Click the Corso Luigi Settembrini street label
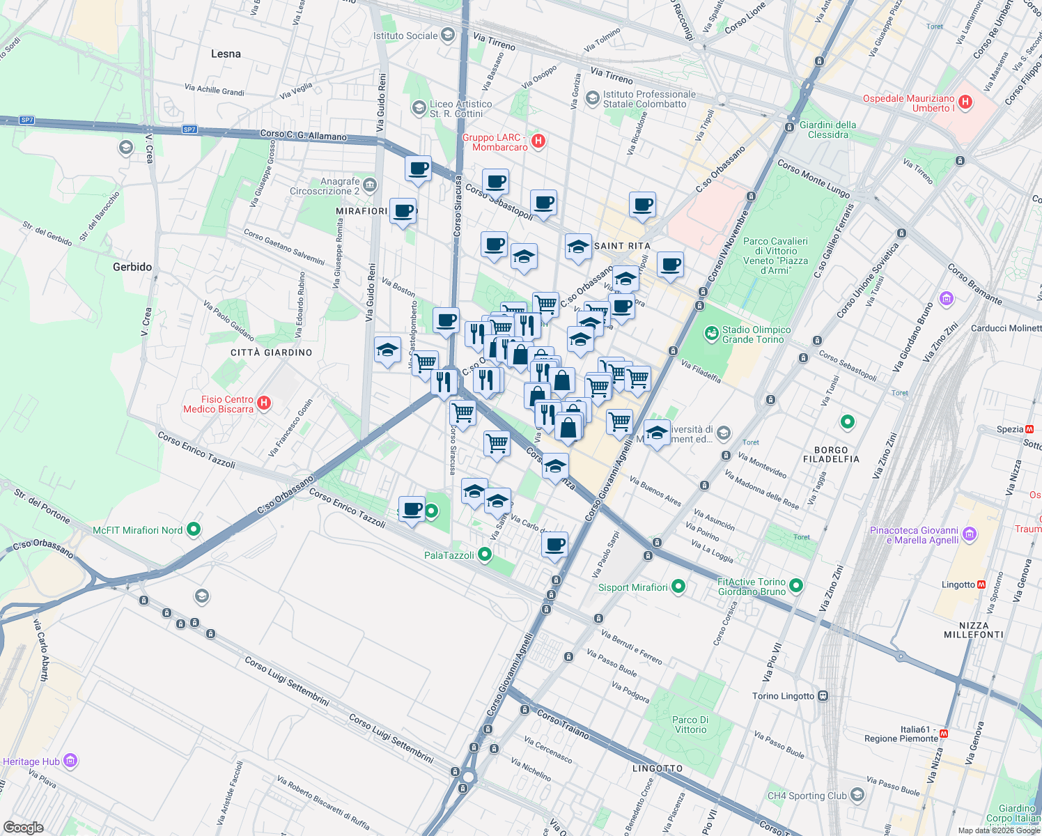Viewport: 1042px width, 836px height. pos(287,680)
